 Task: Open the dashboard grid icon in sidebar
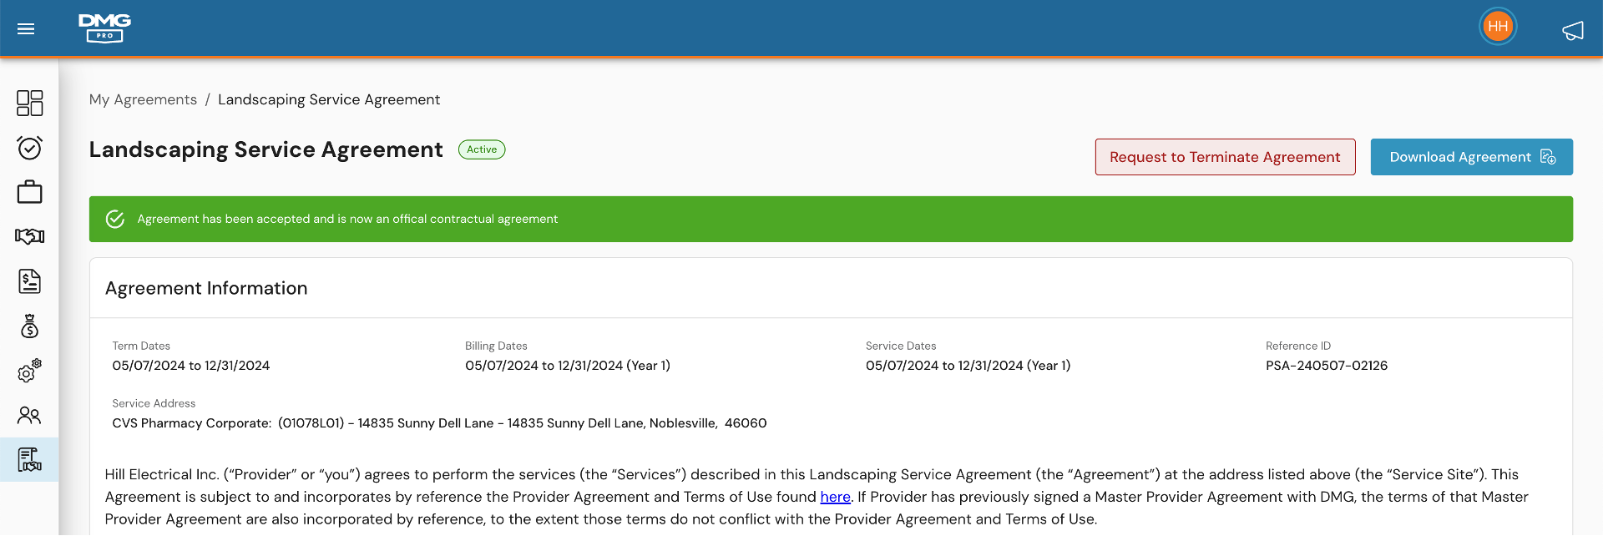pos(29,103)
